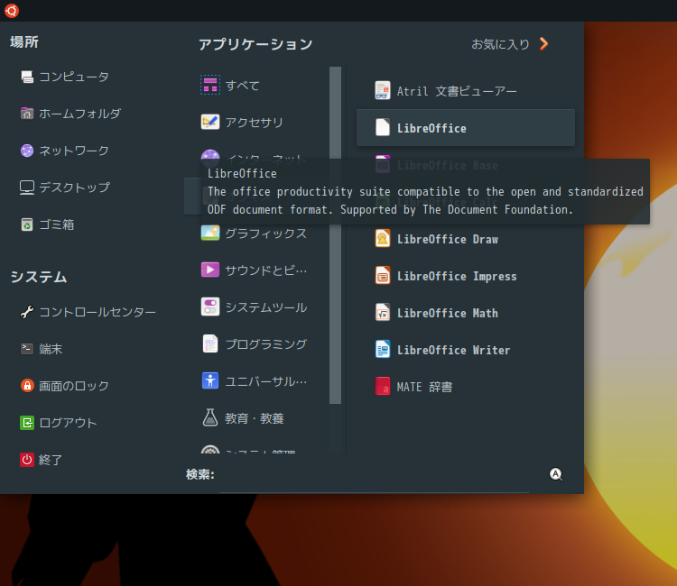Open ネットワーク network icon

coord(27,151)
